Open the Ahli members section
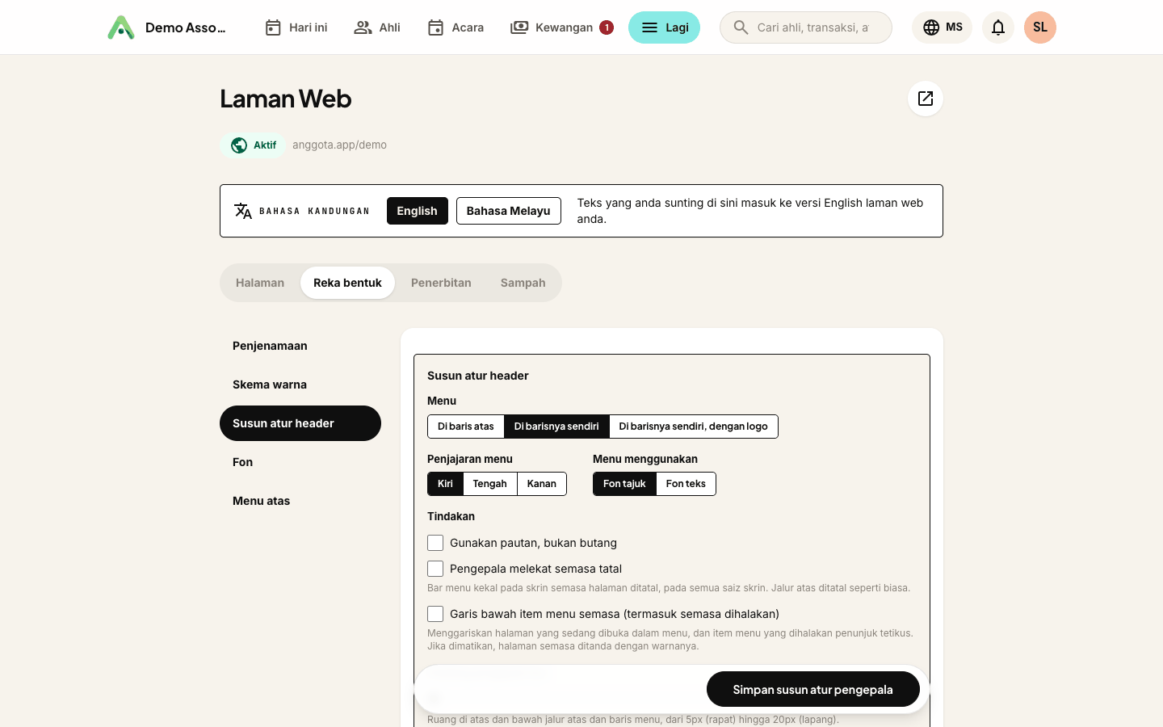This screenshot has height=727, width=1163. (x=377, y=27)
